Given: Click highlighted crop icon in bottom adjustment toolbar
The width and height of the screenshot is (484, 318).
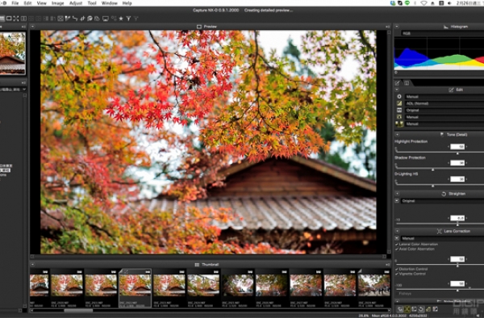Looking at the screenshot, I should [x=407, y=309].
